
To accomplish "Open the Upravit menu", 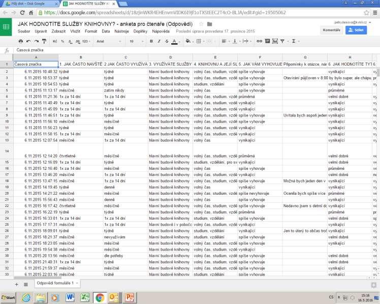I will [x=41, y=32].
